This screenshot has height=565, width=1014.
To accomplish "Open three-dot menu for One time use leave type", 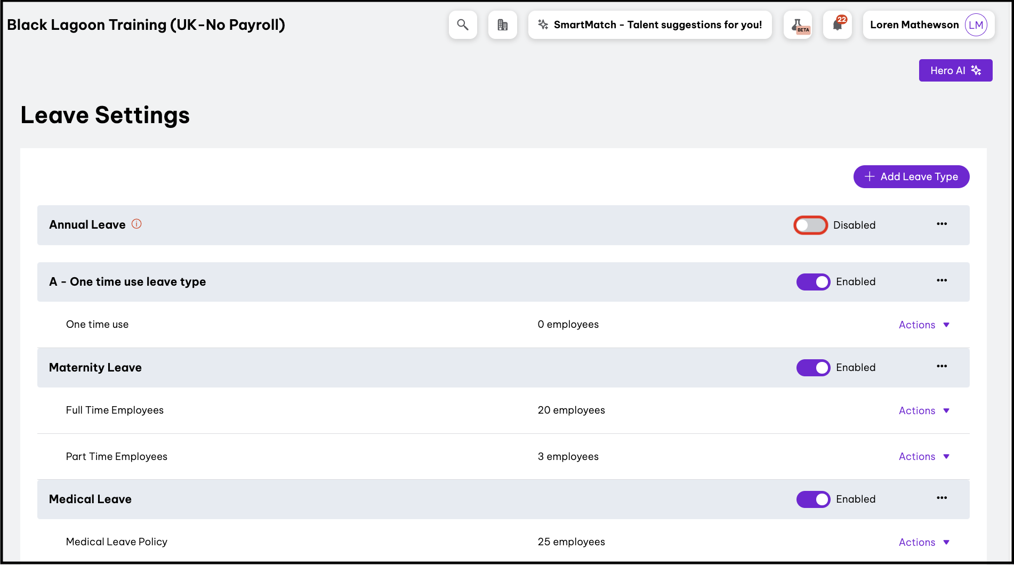I will coord(941,280).
